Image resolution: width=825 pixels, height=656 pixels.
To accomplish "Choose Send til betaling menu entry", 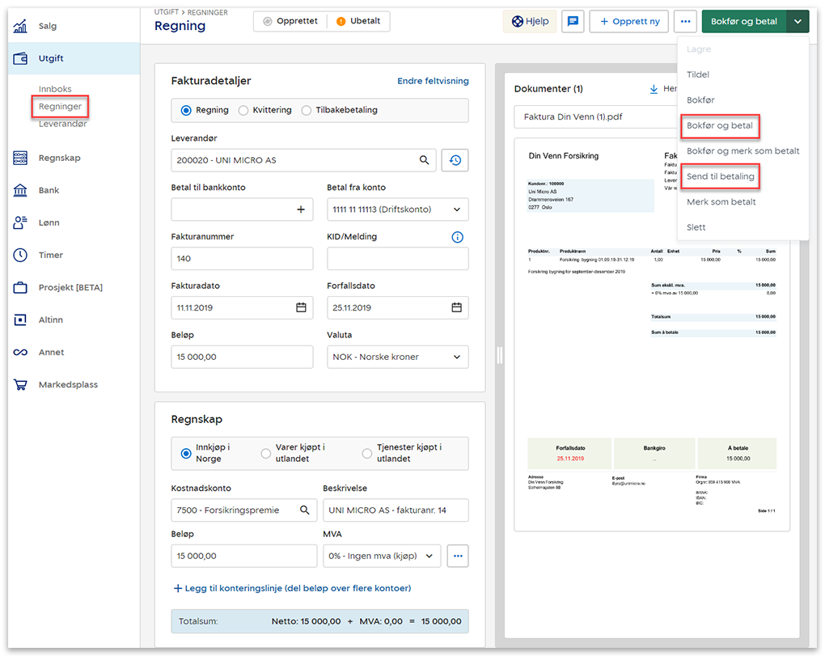I will click(720, 176).
